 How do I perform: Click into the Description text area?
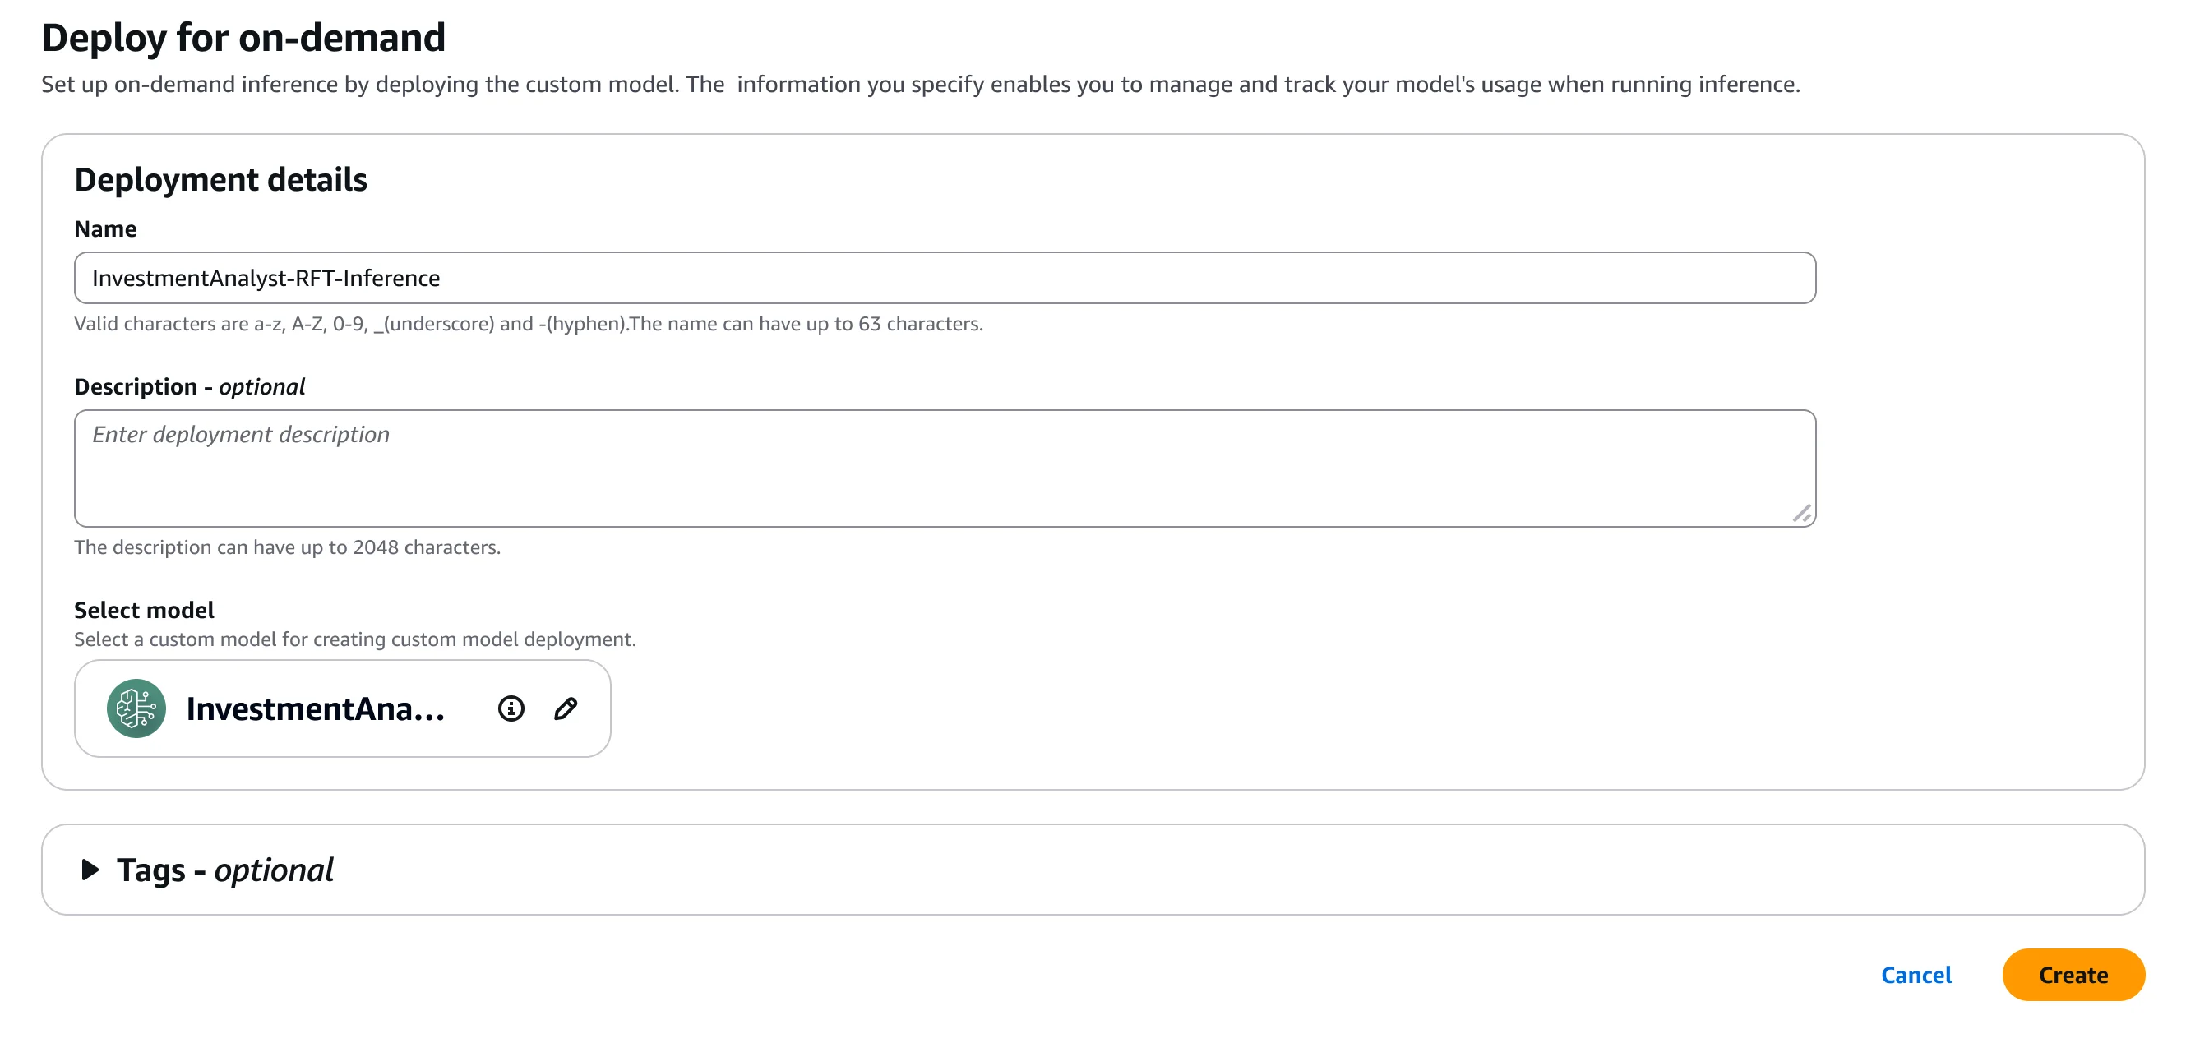[944, 468]
